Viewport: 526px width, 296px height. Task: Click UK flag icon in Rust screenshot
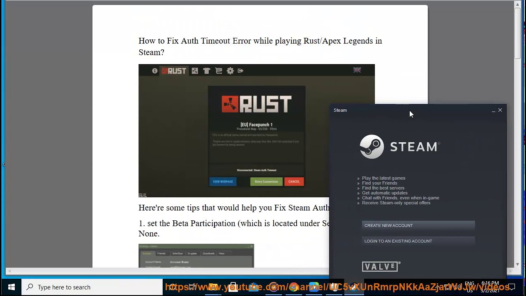coord(357,70)
